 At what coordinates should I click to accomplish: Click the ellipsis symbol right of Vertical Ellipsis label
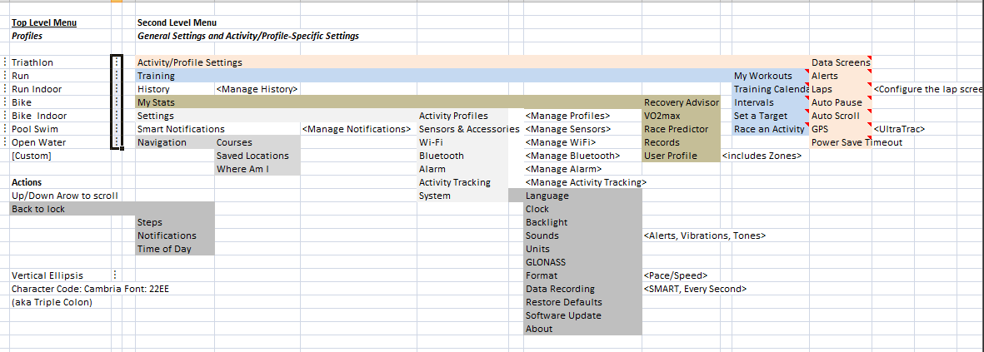[x=115, y=275]
